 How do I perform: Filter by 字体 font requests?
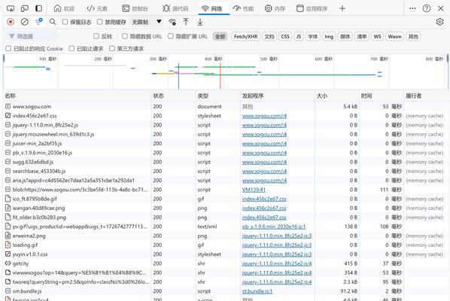[313, 36]
